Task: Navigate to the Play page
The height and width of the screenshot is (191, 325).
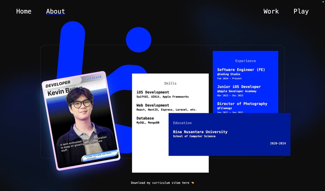Action: tap(301, 11)
